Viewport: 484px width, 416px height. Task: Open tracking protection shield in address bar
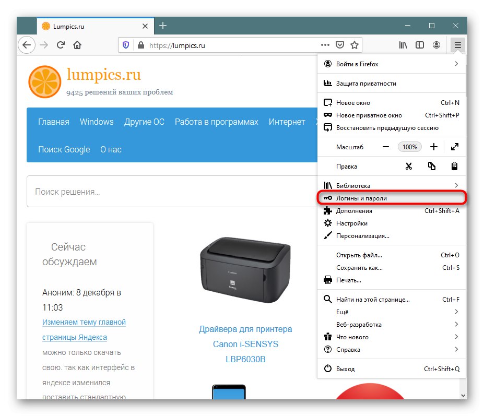coord(126,45)
